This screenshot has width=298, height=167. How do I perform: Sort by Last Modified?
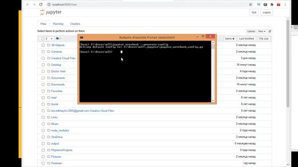(x=246, y=39)
